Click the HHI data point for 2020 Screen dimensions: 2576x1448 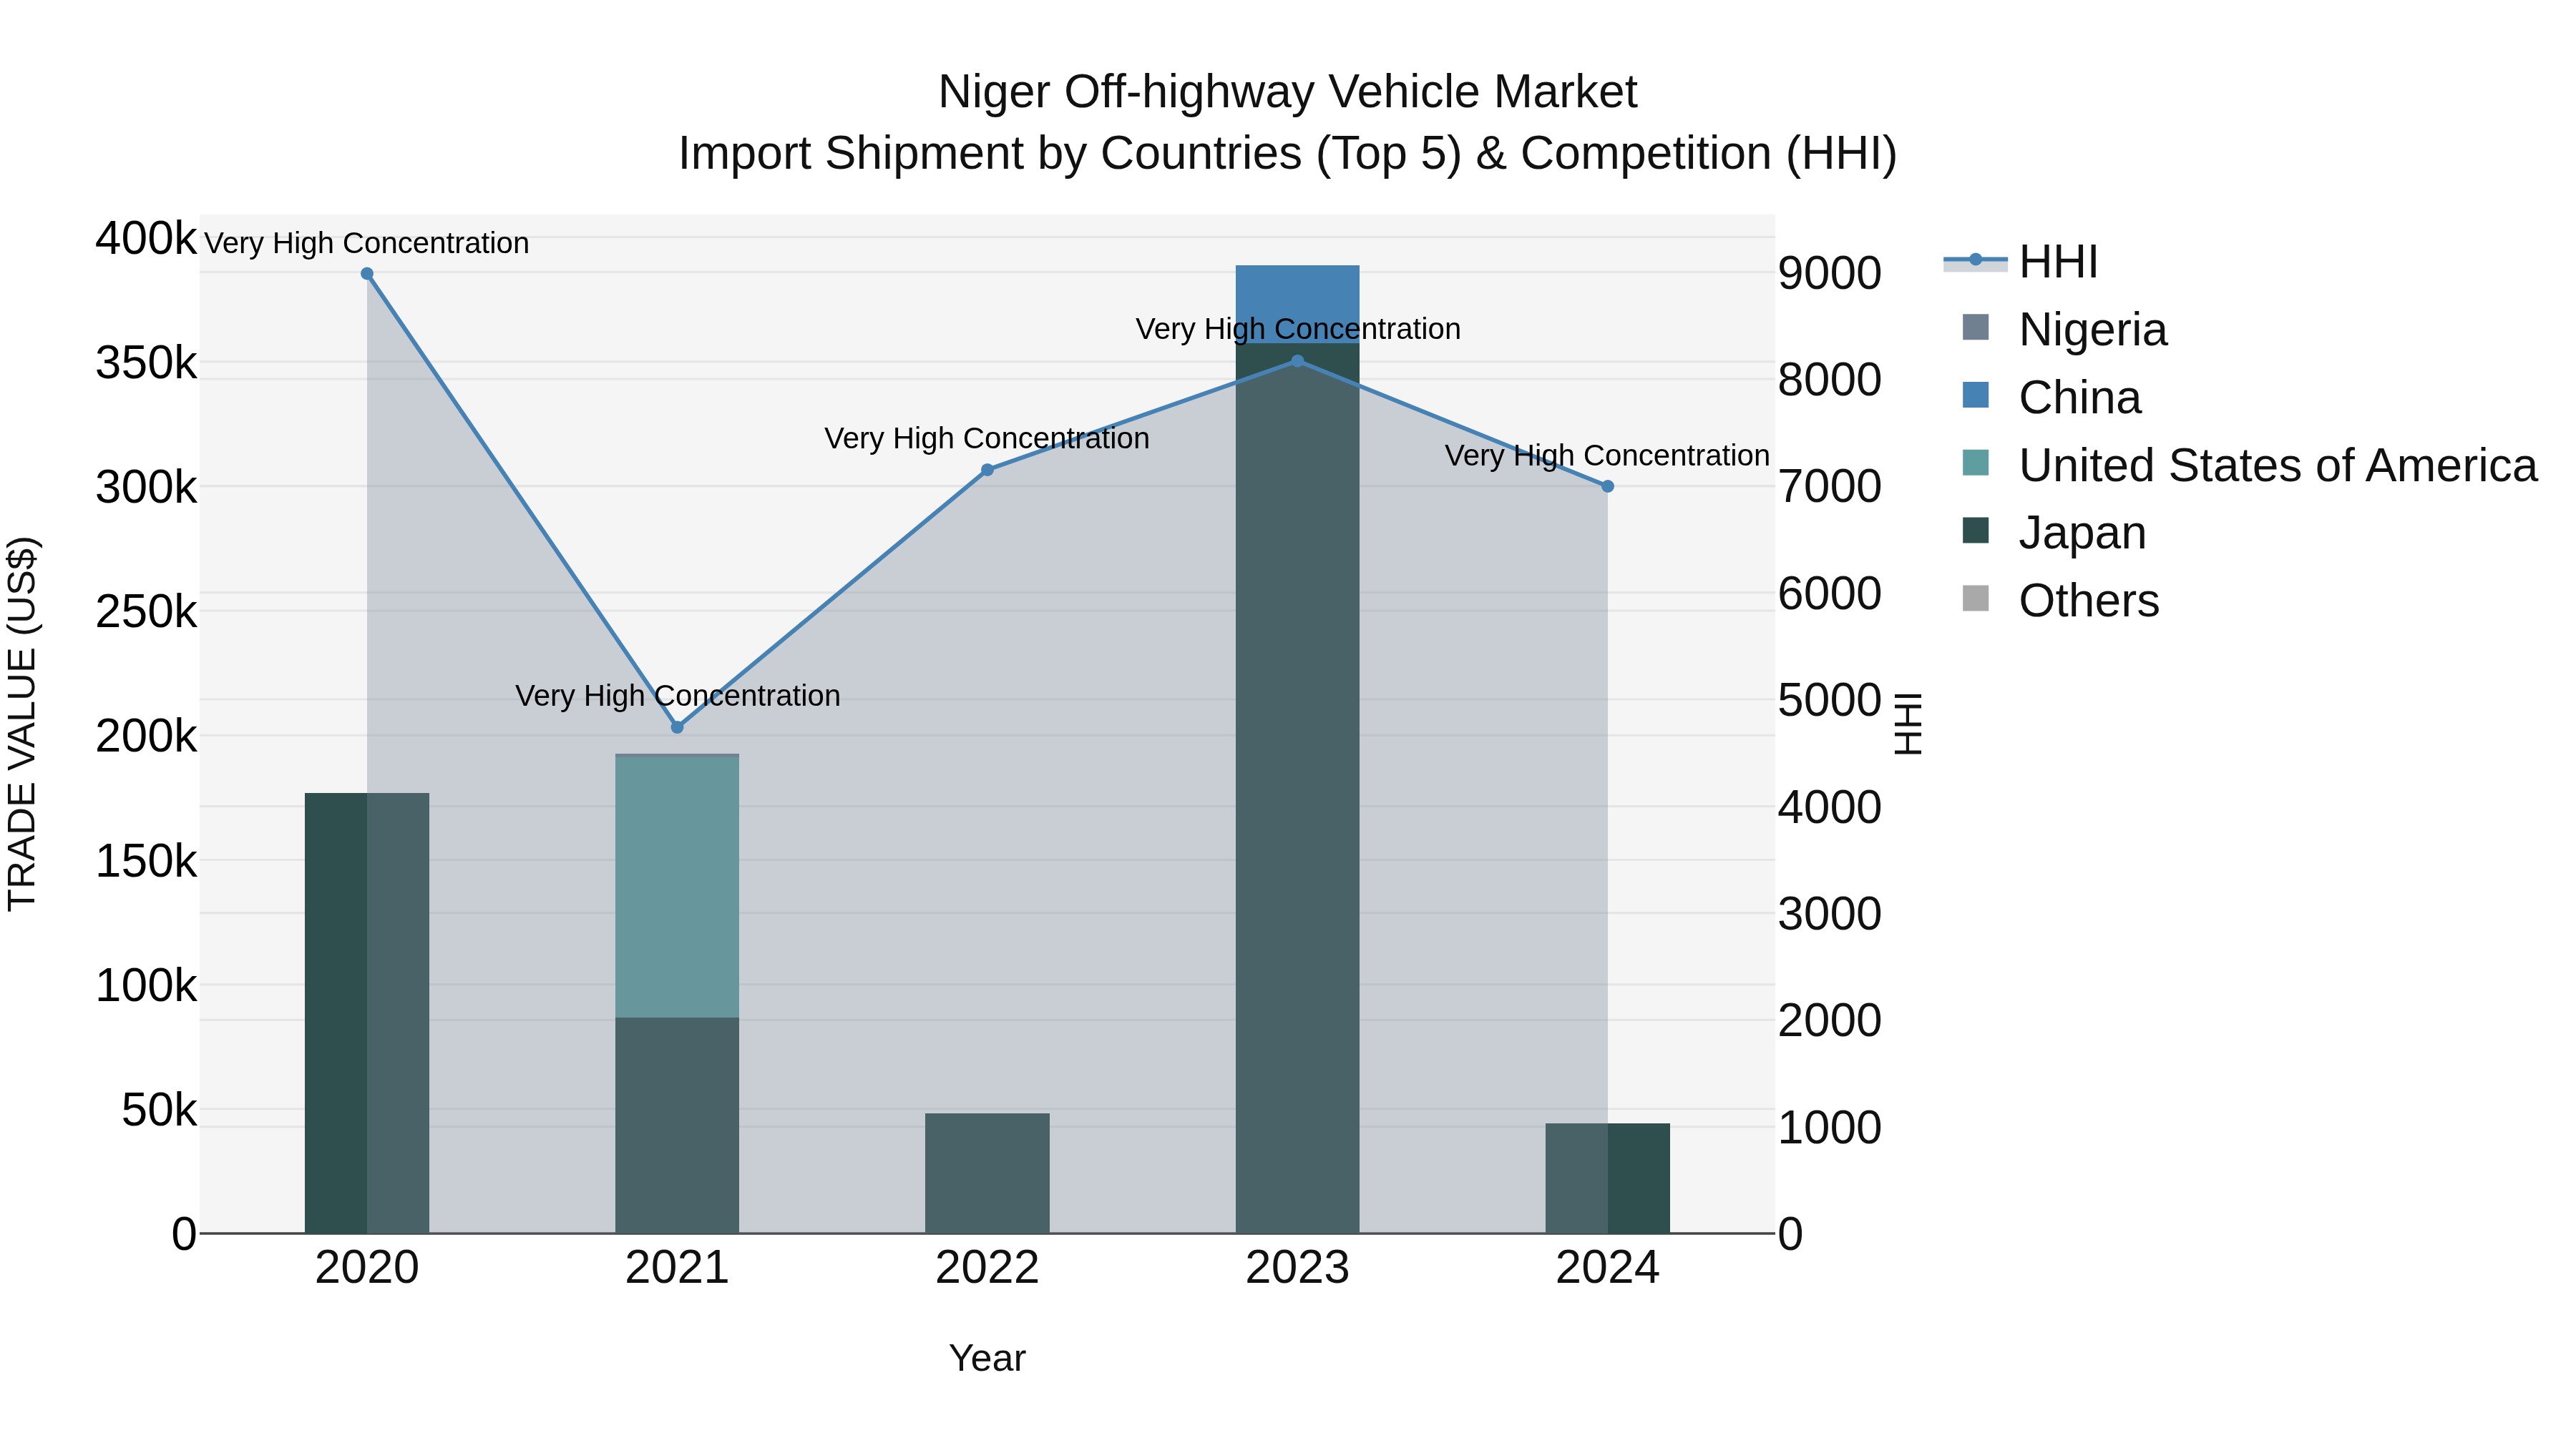367,274
